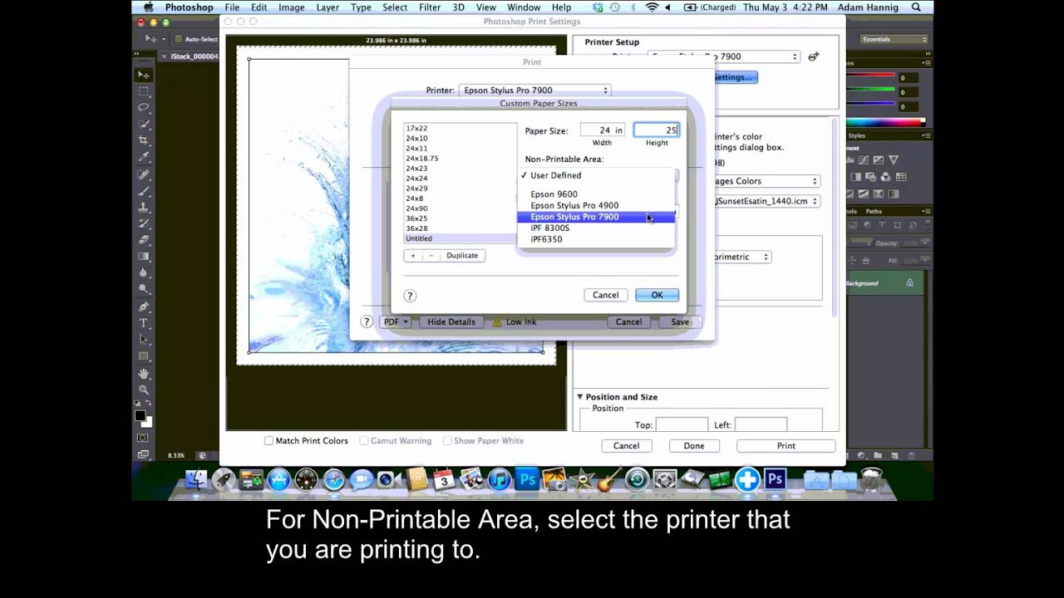
Task: Toggle the Gamut Warning checkbox
Action: [x=364, y=441]
